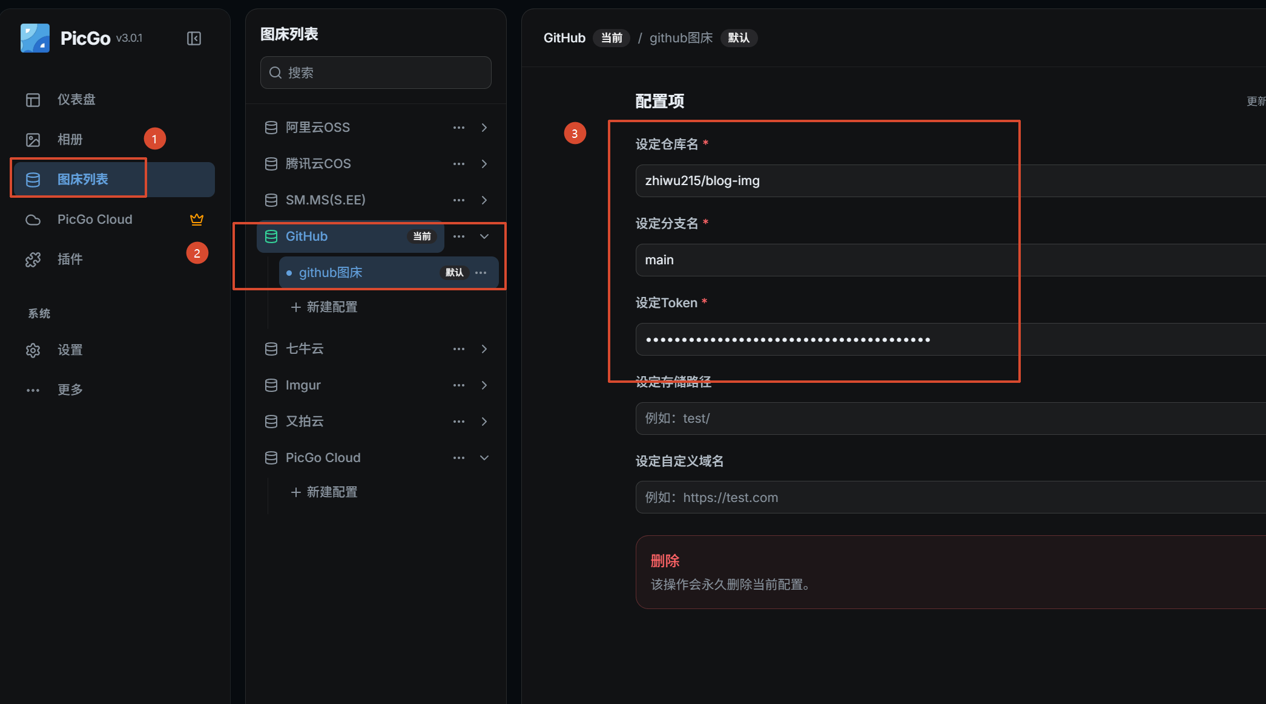Open 设置 settings page
Screen dimensions: 1266x704
click(114, 350)
